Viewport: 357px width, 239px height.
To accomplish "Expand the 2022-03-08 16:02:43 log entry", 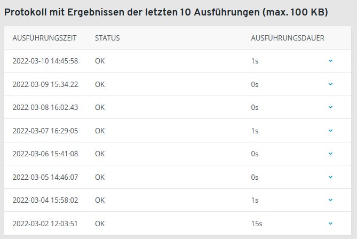I will click(330, 107).
